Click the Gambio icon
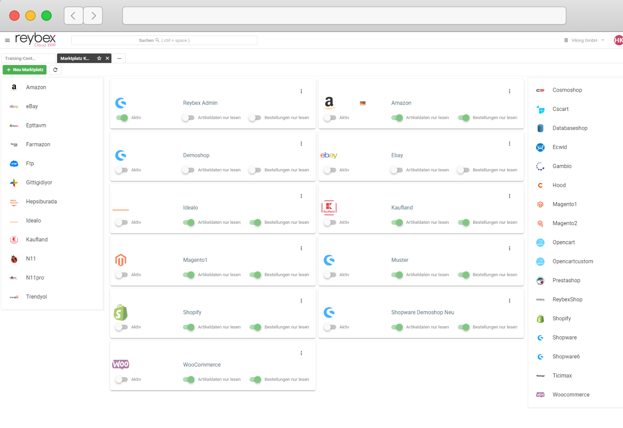This screenshot has height=428, width=623. 540,166
